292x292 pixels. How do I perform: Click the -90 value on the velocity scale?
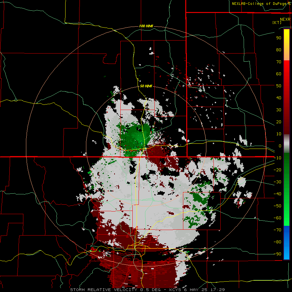click(x=277, y=254)
